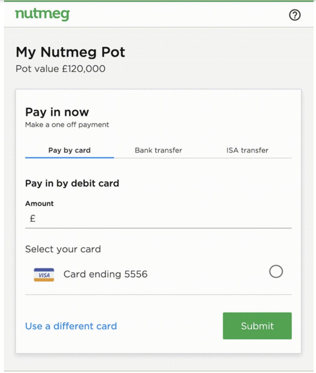
Task: Focus the Amount input field
Action: click(x=158, y=219)
